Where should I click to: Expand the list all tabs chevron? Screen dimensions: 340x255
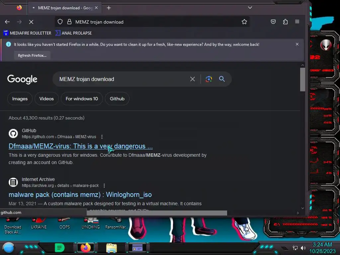click(250, 8)
